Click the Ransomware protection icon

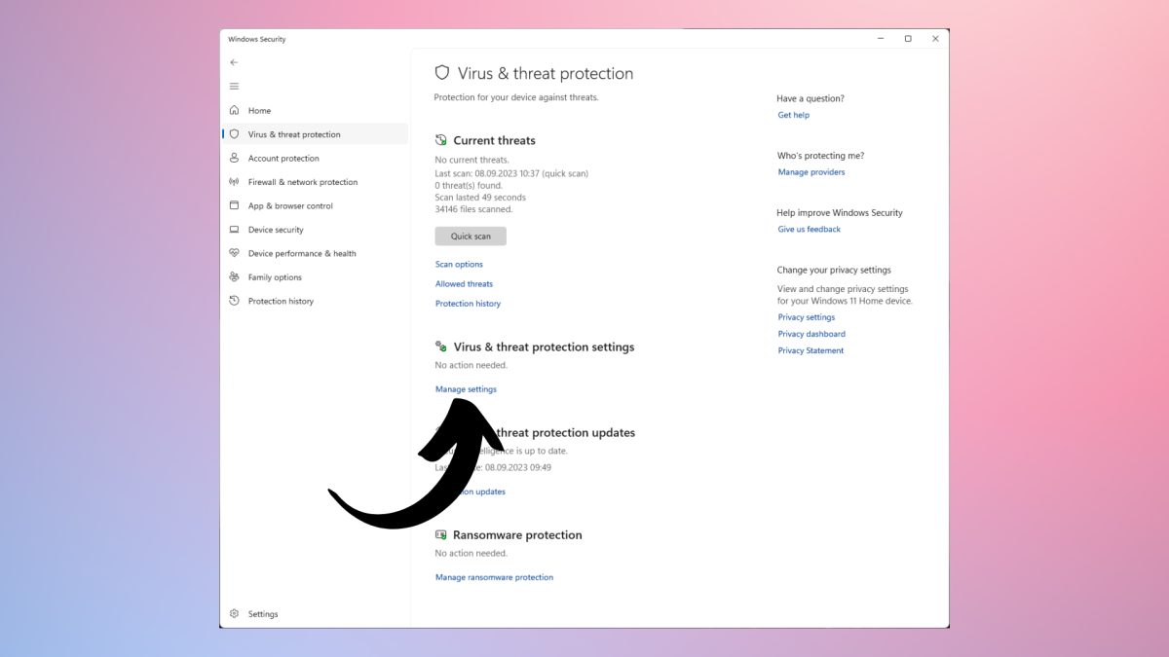pos(441,535)
